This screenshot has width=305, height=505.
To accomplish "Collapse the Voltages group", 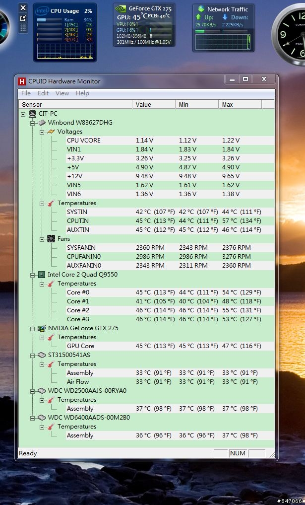I will 42,132.
